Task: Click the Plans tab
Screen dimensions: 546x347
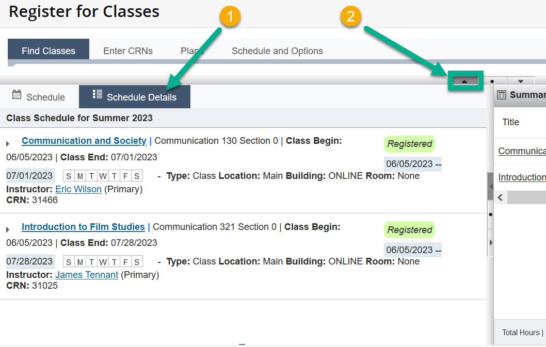Action: (x=191, y=51)
